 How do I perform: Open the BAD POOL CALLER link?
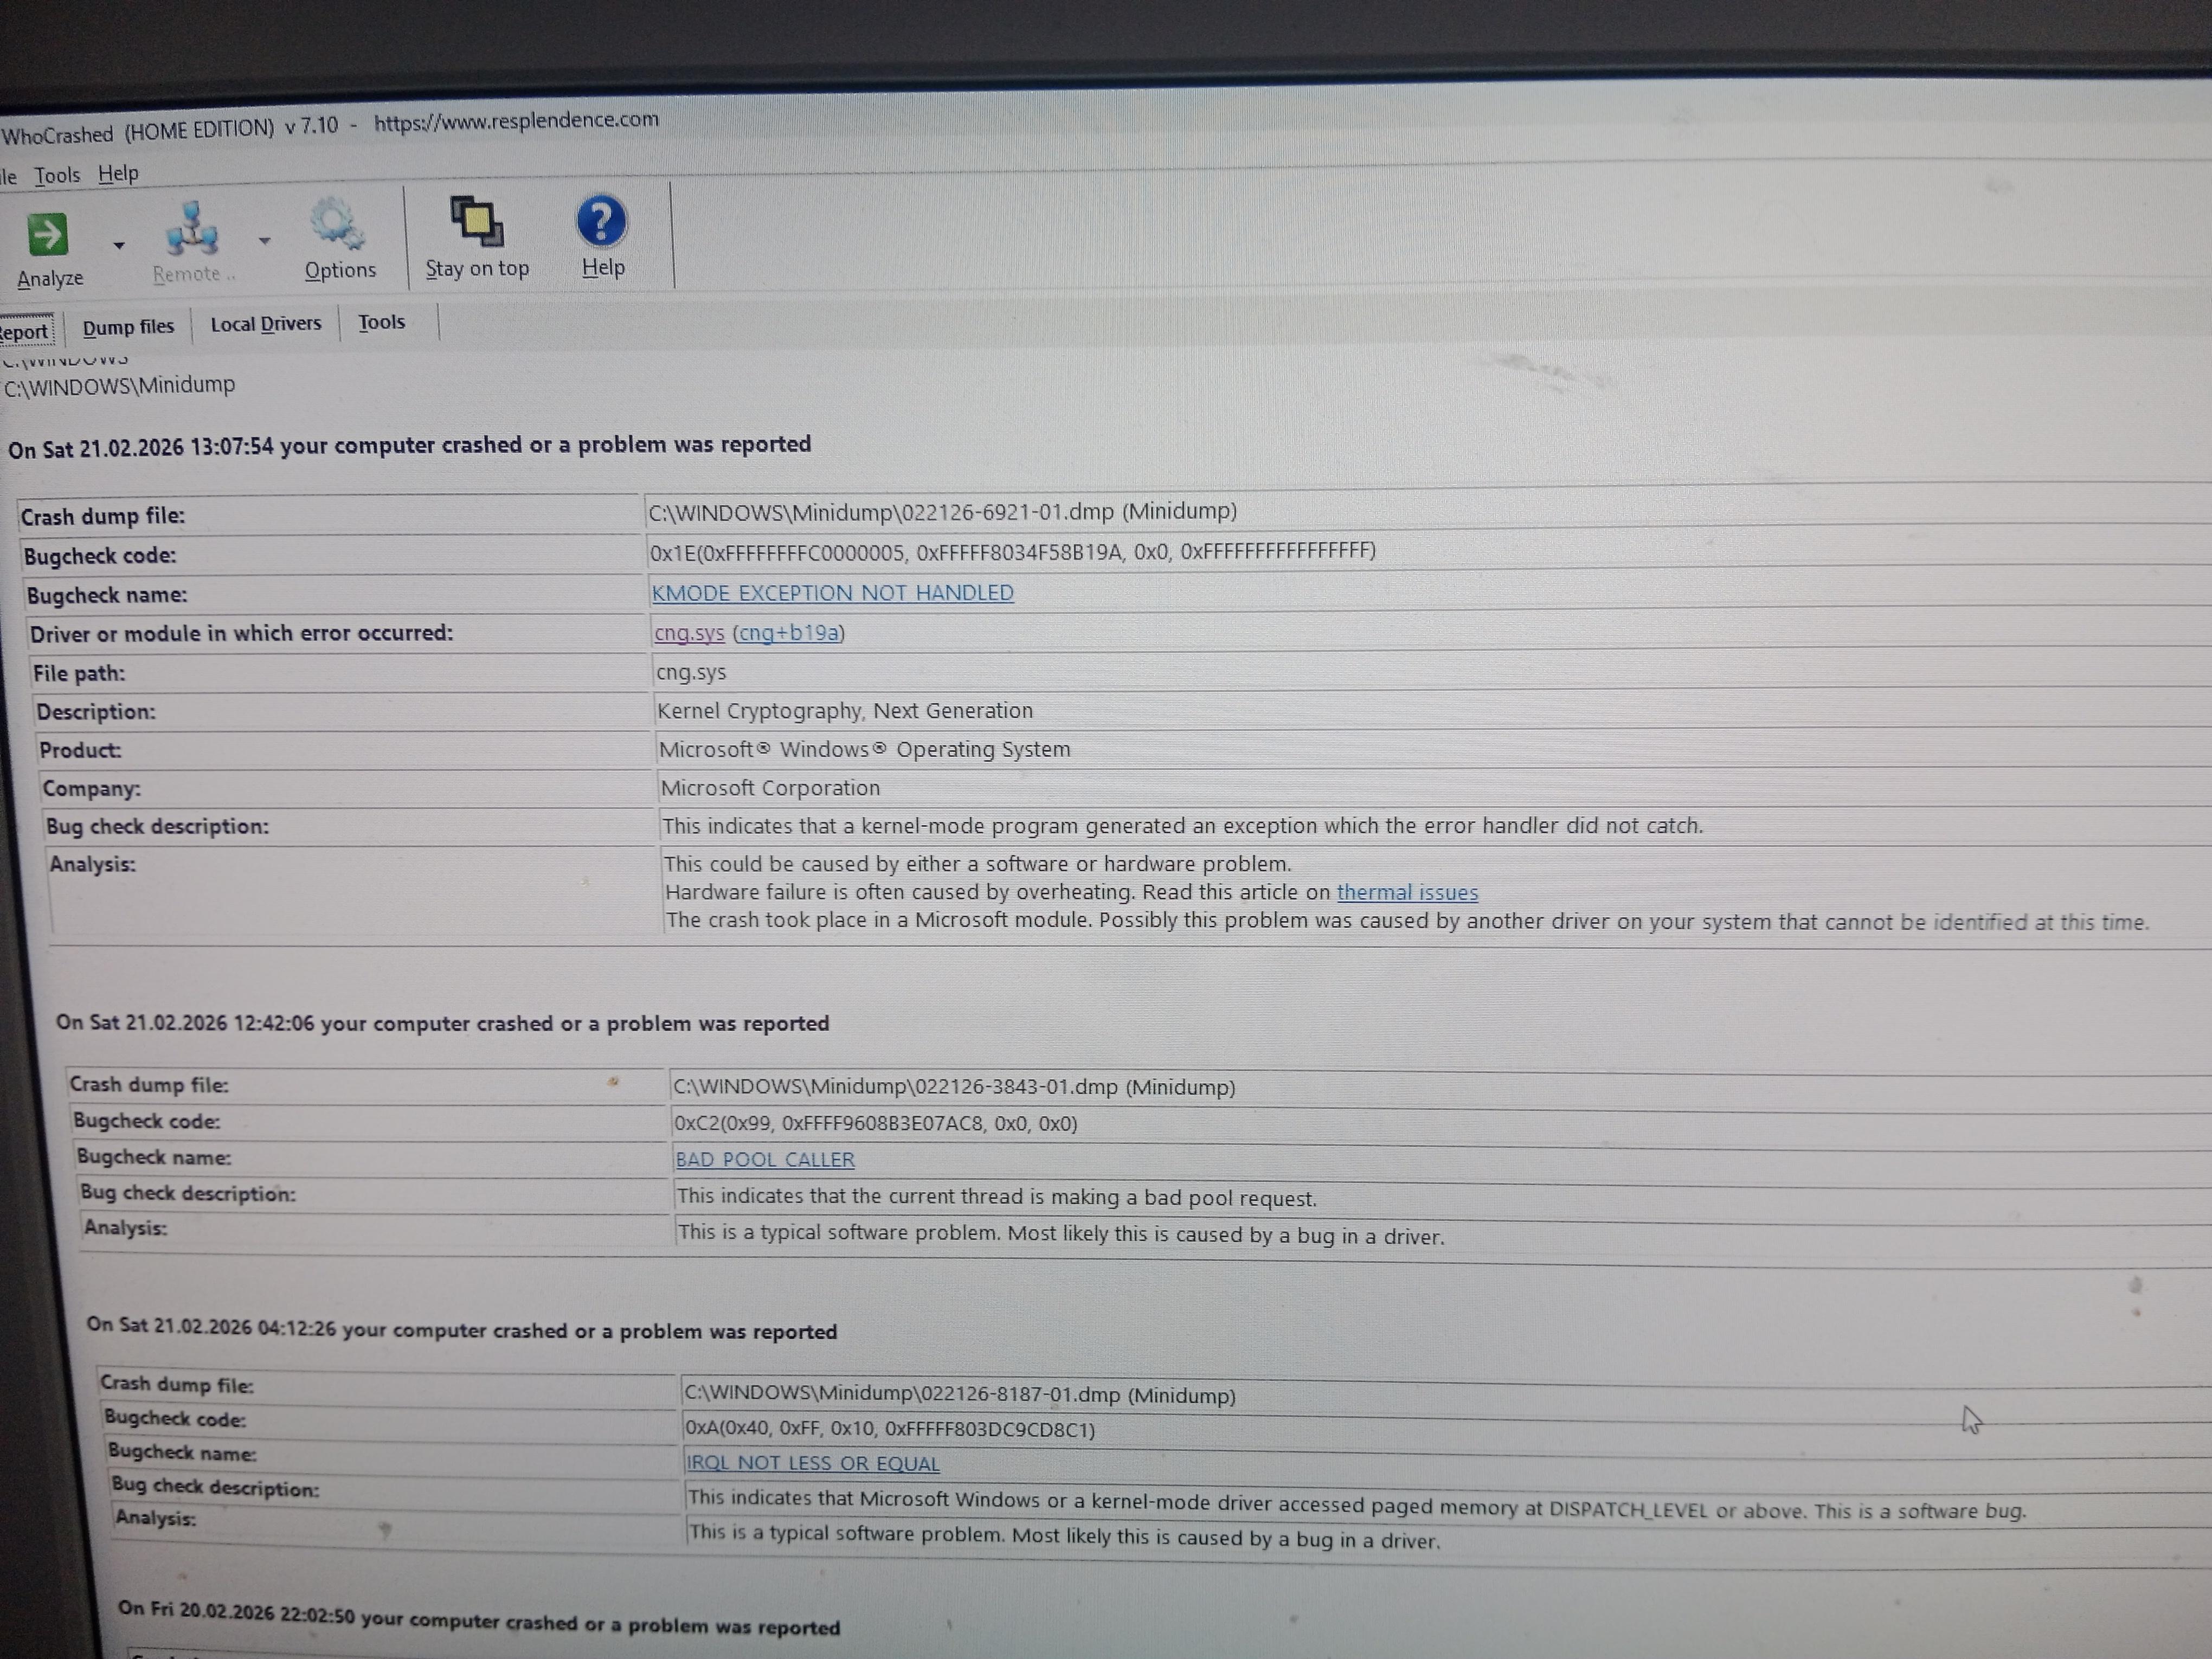tap(765, 1160)
